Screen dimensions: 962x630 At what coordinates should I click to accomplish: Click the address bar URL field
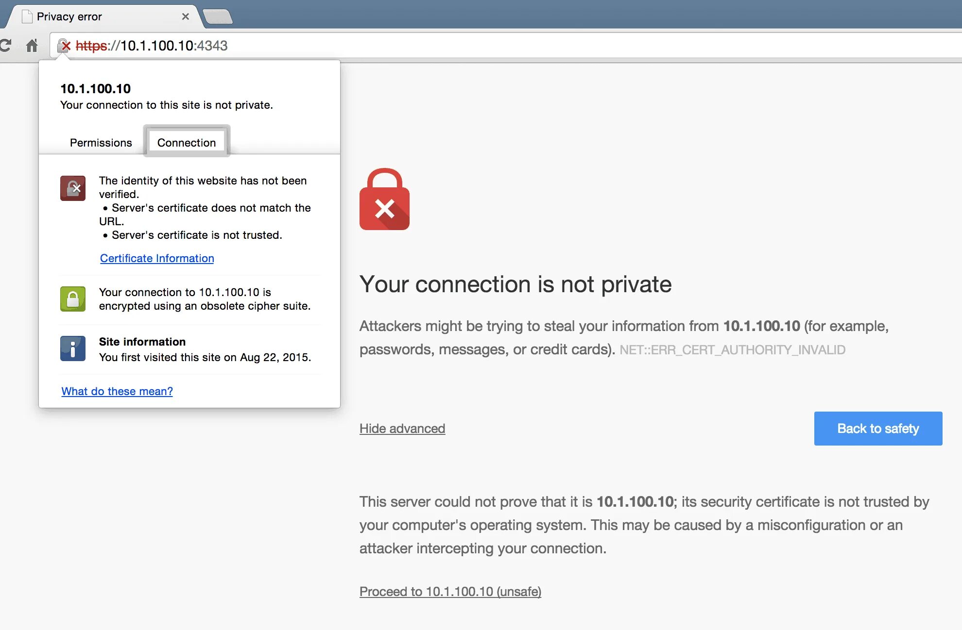click(x=437, y=46)
